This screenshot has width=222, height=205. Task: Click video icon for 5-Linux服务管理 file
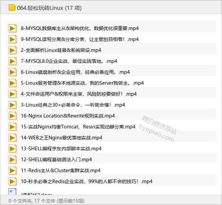point(12,83)
